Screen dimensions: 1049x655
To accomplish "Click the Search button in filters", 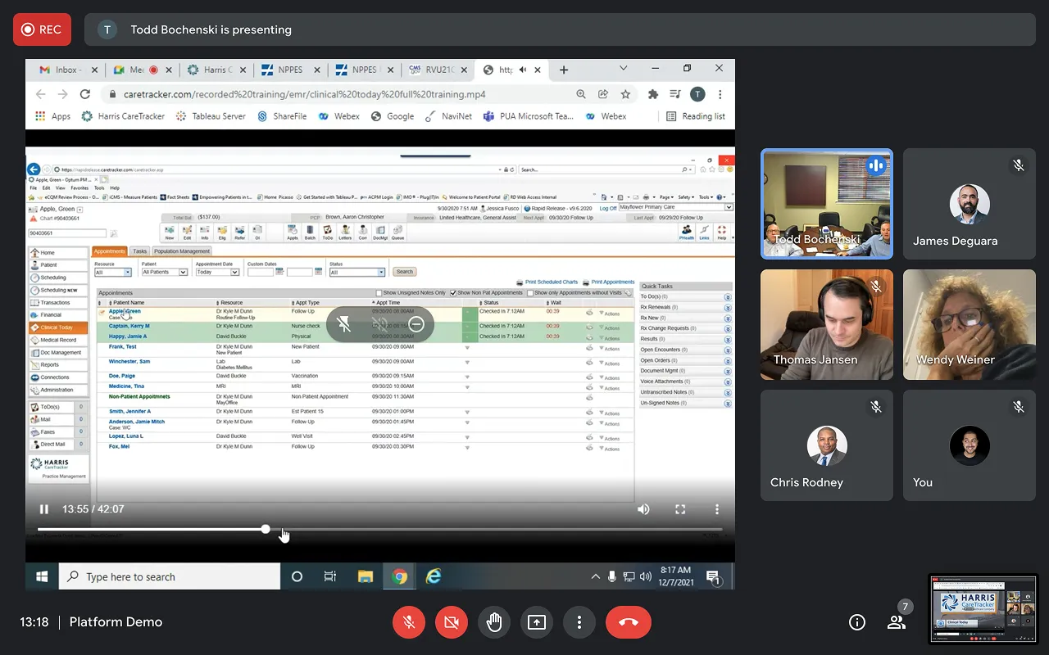I will [405, 272].
